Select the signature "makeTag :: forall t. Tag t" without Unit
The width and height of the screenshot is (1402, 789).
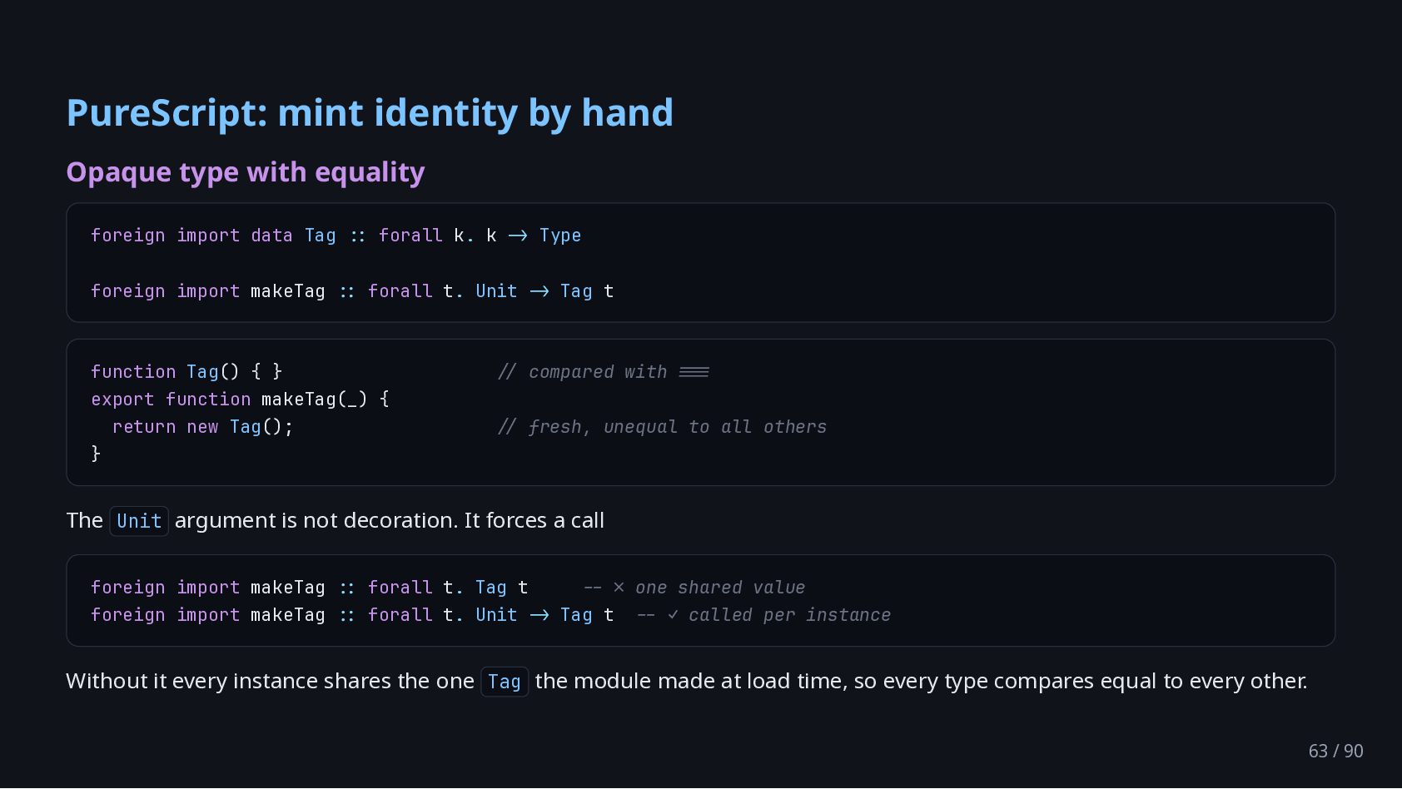(x=390, y=588)
